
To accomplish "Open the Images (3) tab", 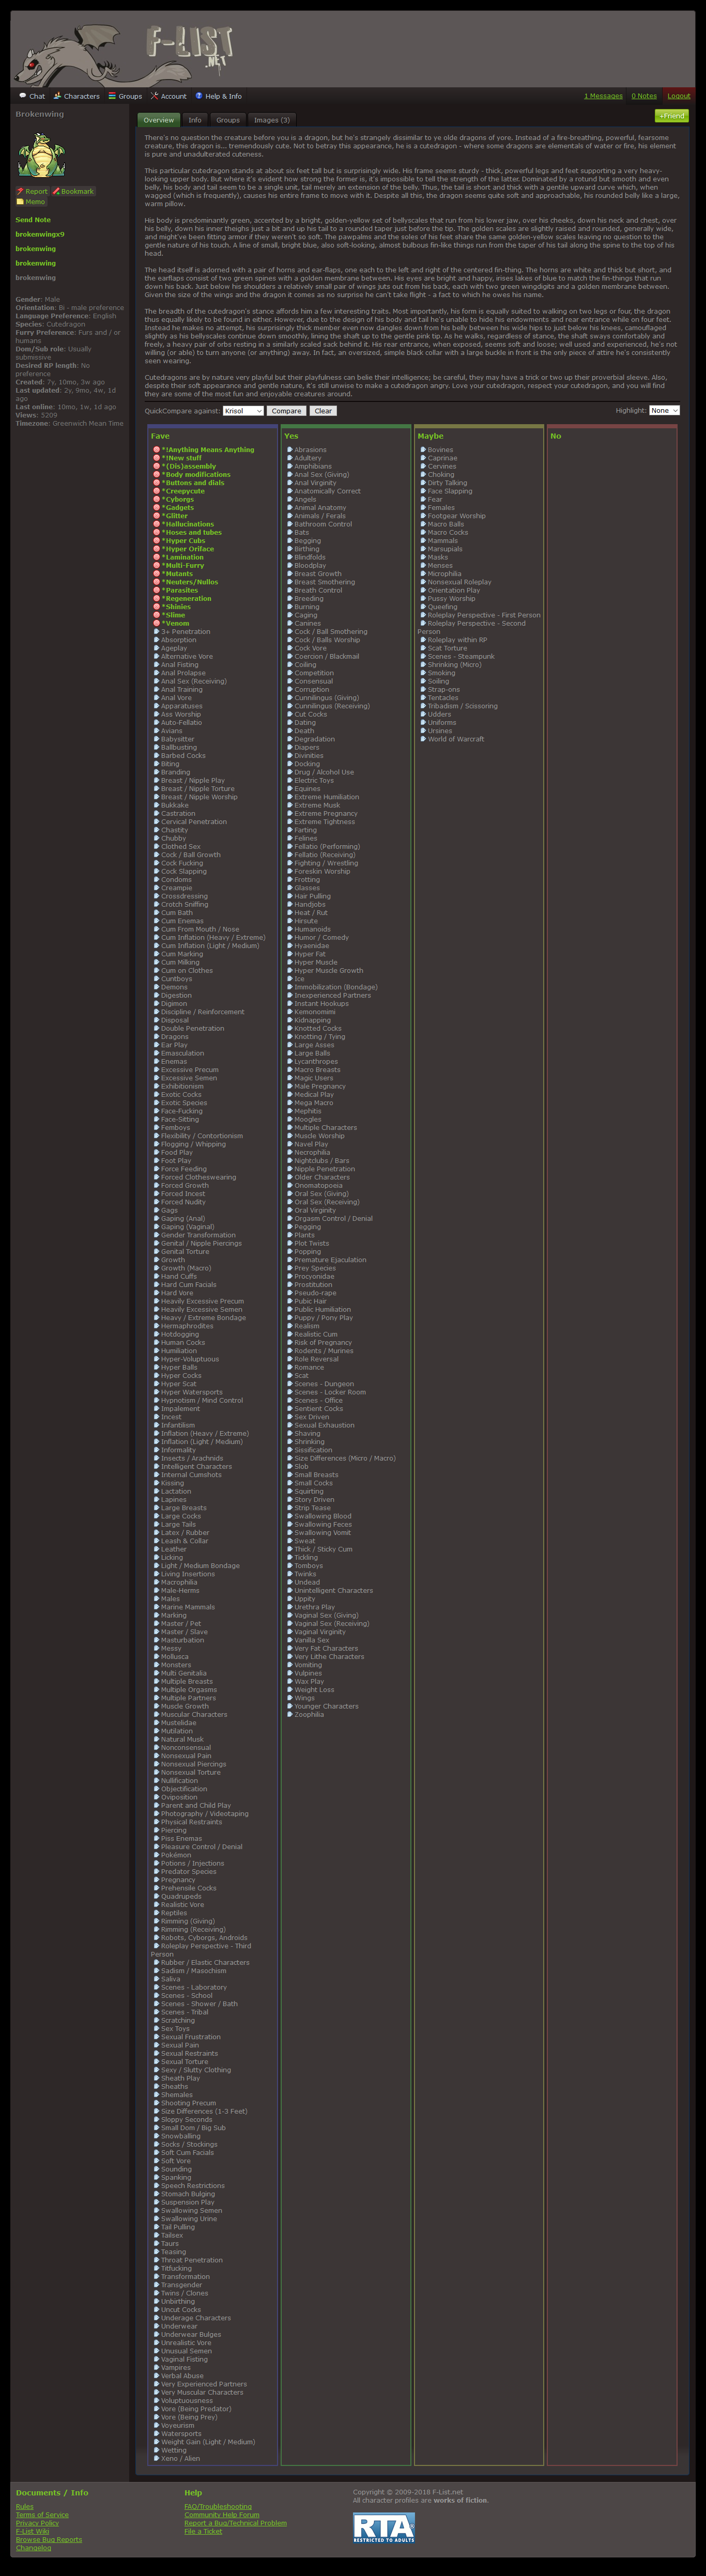I will 272,120.
